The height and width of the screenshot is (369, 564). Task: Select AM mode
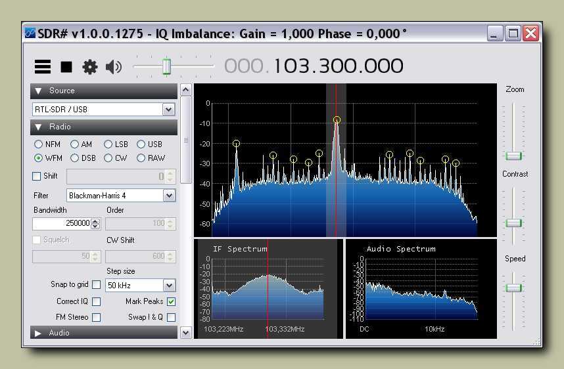(x=74, y=144)
